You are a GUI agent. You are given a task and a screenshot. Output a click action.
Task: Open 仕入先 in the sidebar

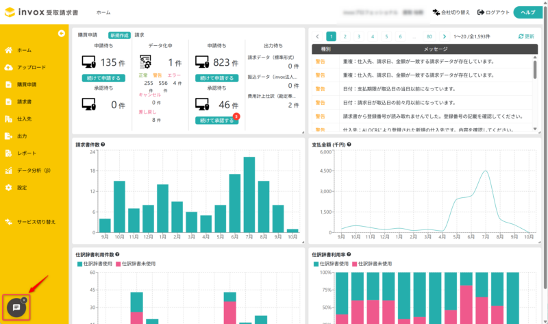(x=24, y=119)
